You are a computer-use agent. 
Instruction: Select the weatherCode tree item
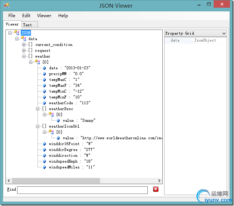(x=70, y=103)
